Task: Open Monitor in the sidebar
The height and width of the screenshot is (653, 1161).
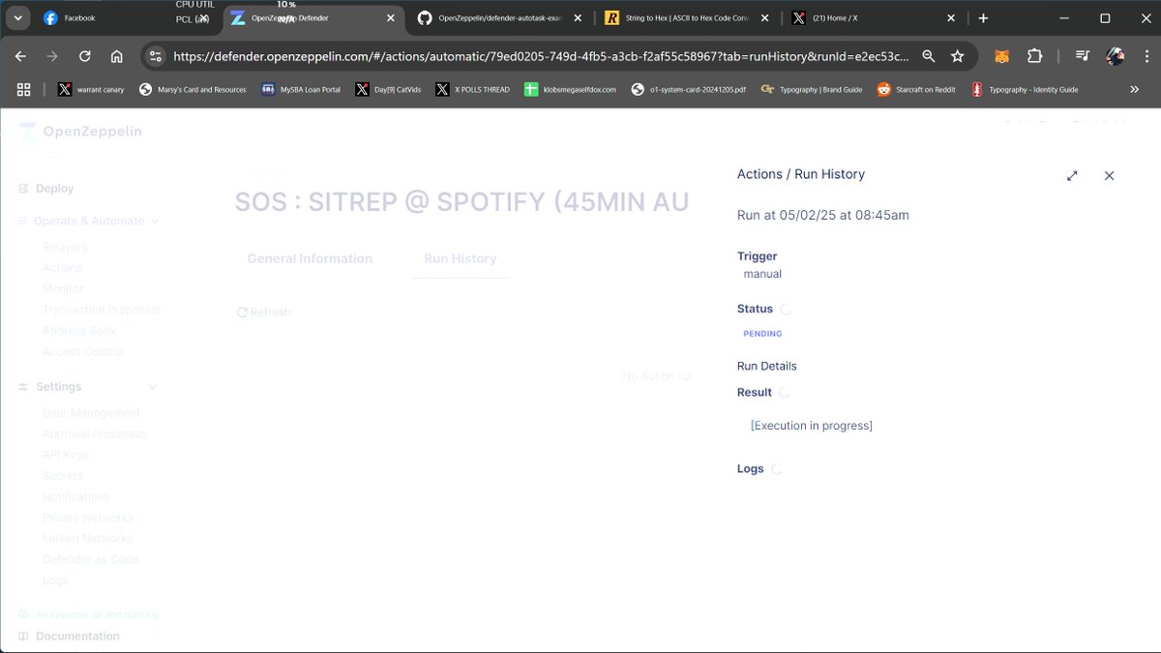Action: coord(63,289)
